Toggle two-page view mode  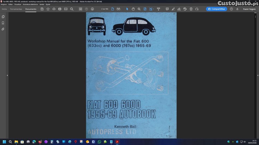[119, 9]
